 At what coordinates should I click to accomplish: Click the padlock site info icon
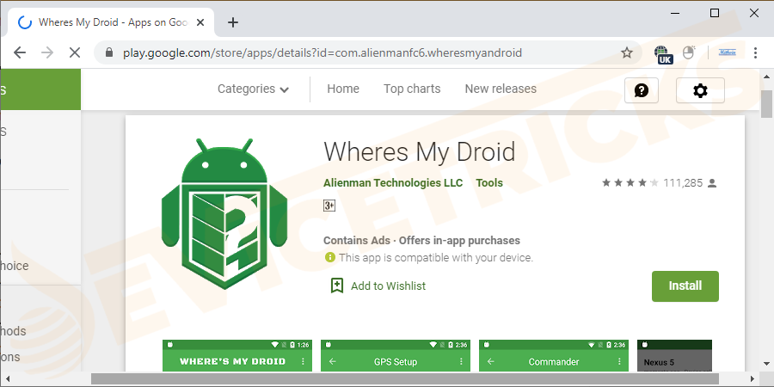(x=109, y=52)
